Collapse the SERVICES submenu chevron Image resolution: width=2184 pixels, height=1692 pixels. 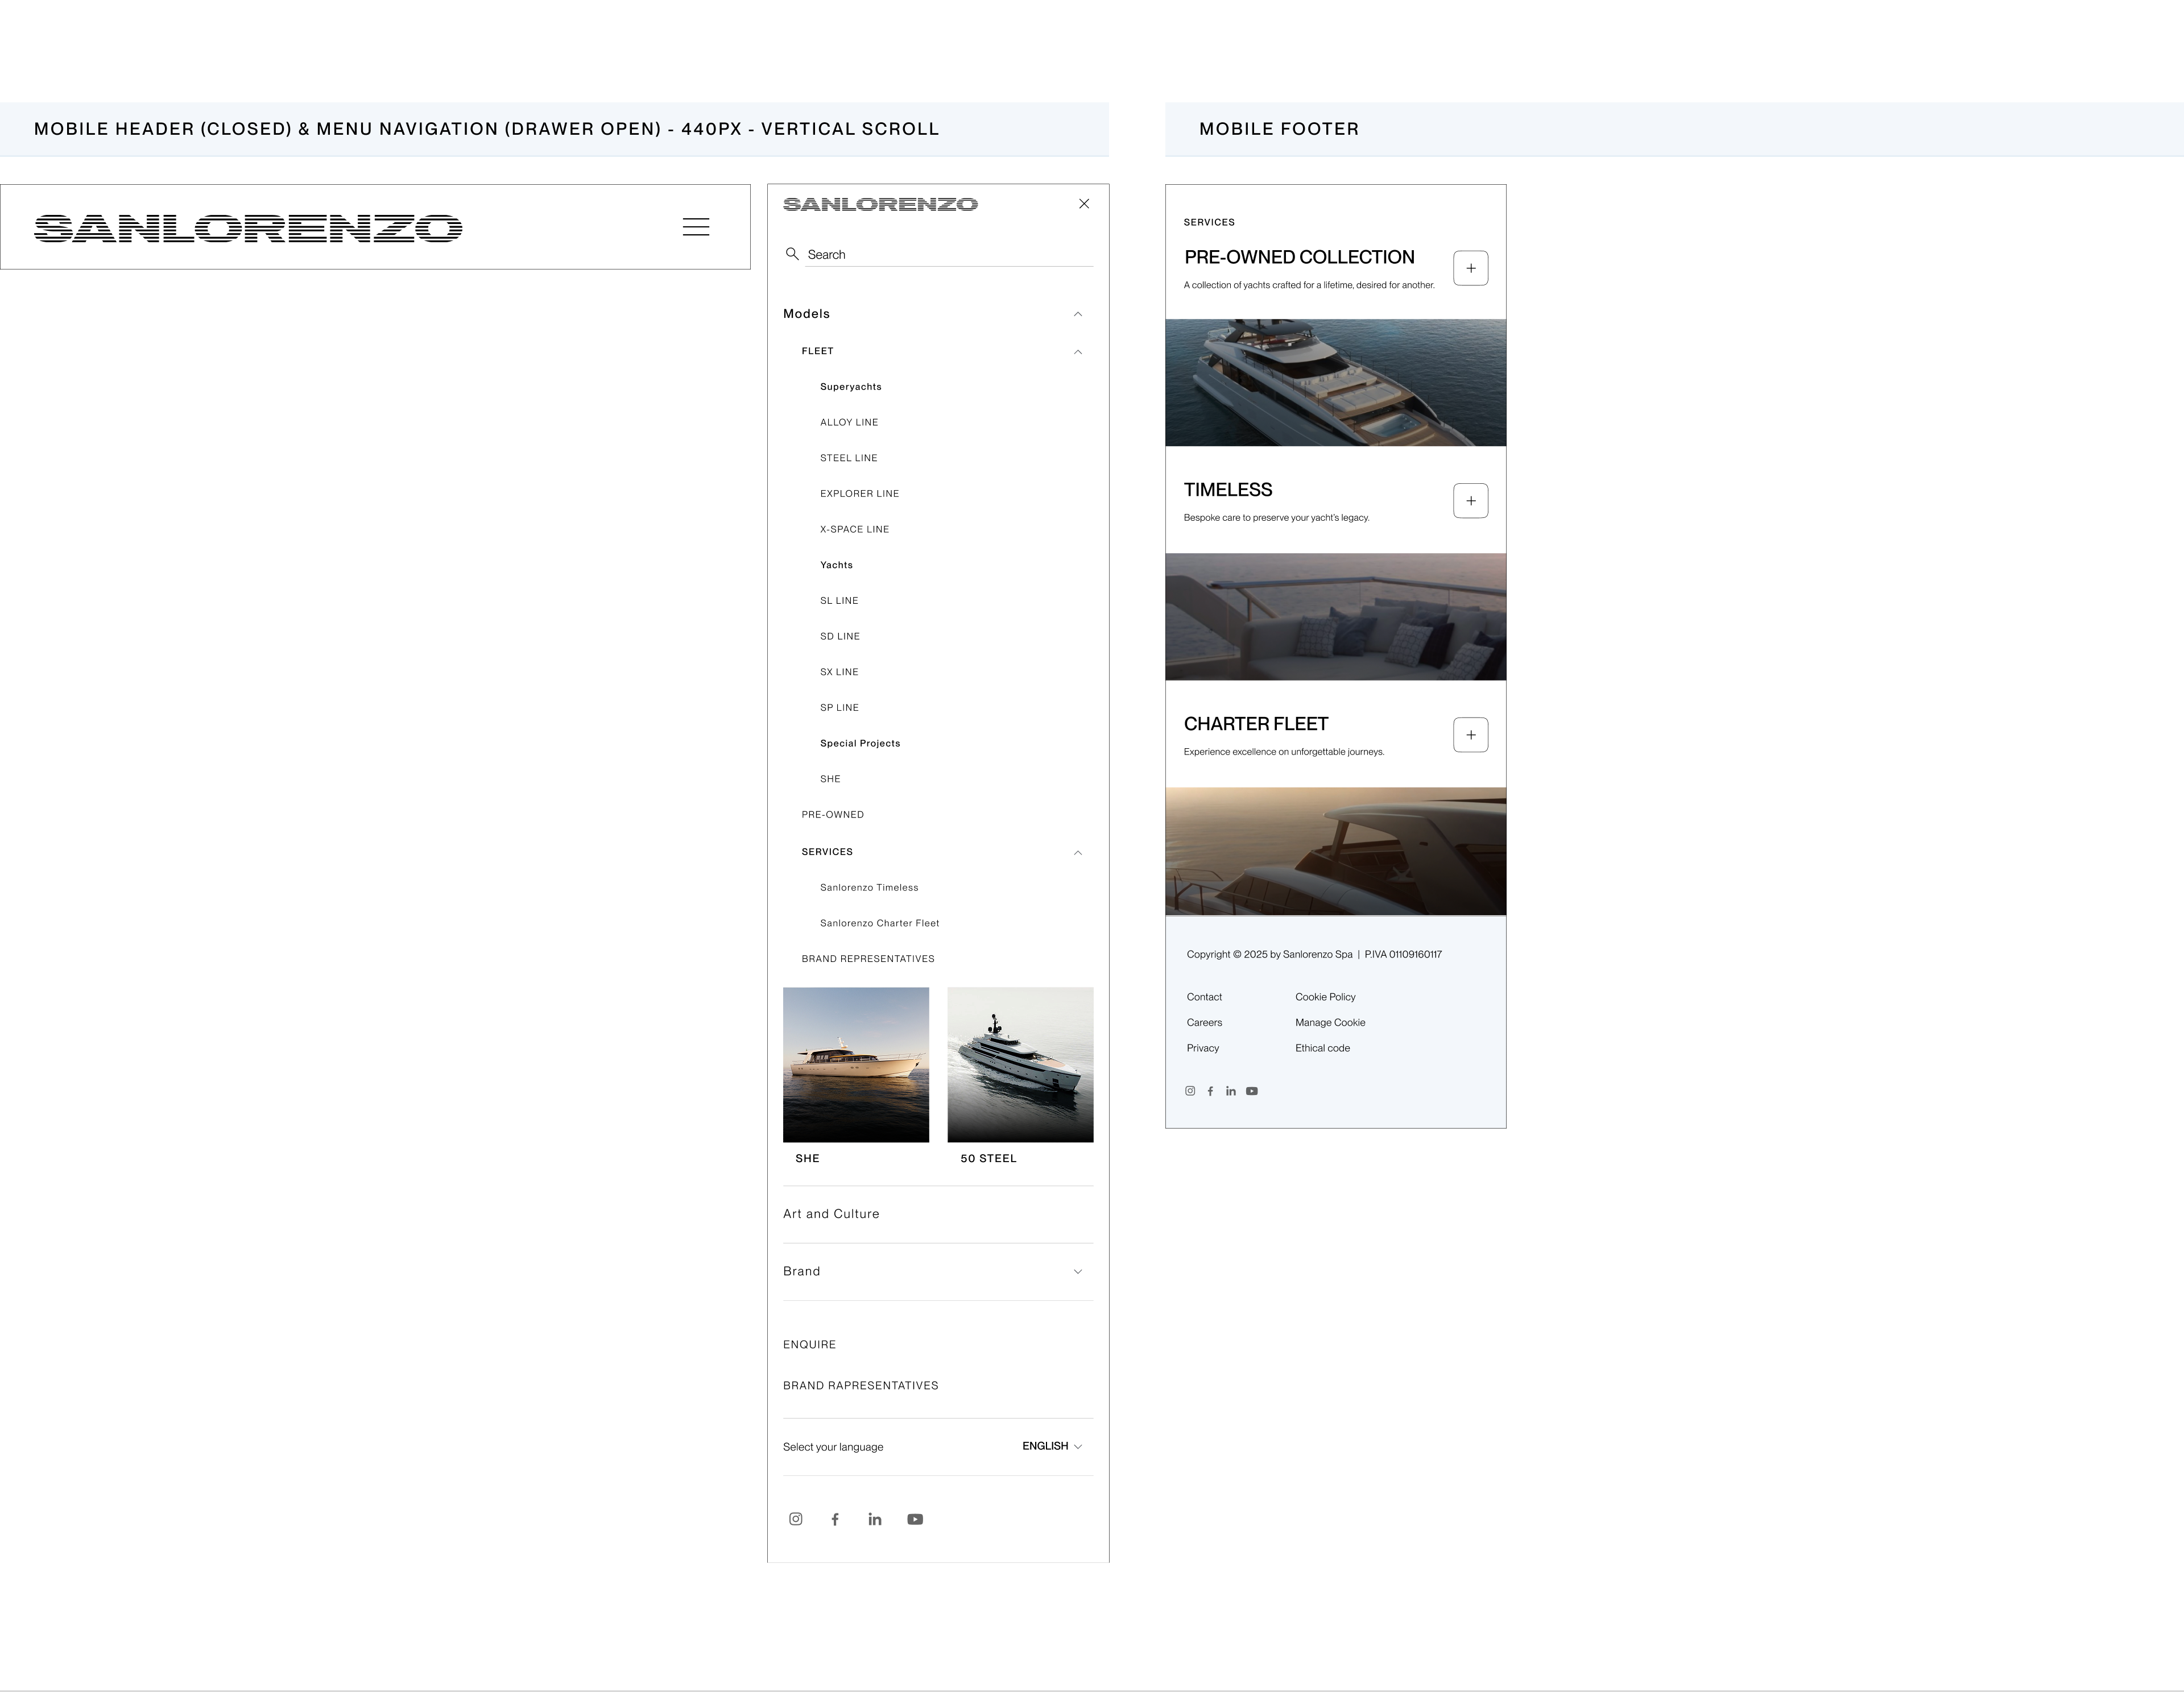pyautogui.click(x=1078, y=852)
